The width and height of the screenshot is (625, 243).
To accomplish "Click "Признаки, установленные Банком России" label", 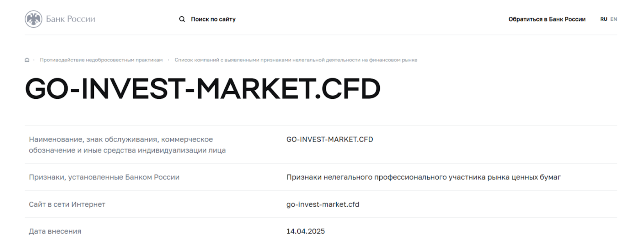I will (x=104, y=177).
